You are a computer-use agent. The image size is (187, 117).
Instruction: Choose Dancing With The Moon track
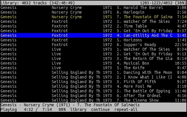click(x=93, y=72)
